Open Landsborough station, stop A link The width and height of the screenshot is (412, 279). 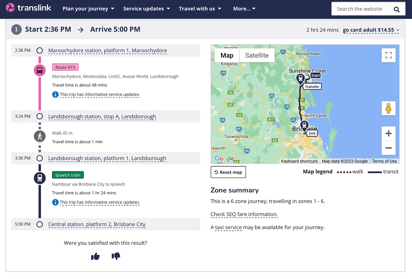coord(102,117)
